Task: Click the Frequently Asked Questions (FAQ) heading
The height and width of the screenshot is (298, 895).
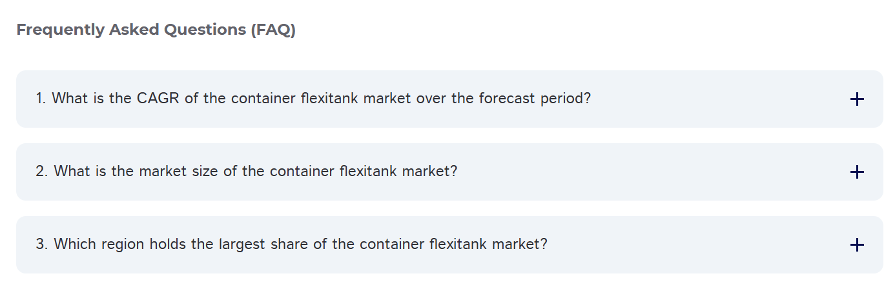Action: (x=156, y=30)
